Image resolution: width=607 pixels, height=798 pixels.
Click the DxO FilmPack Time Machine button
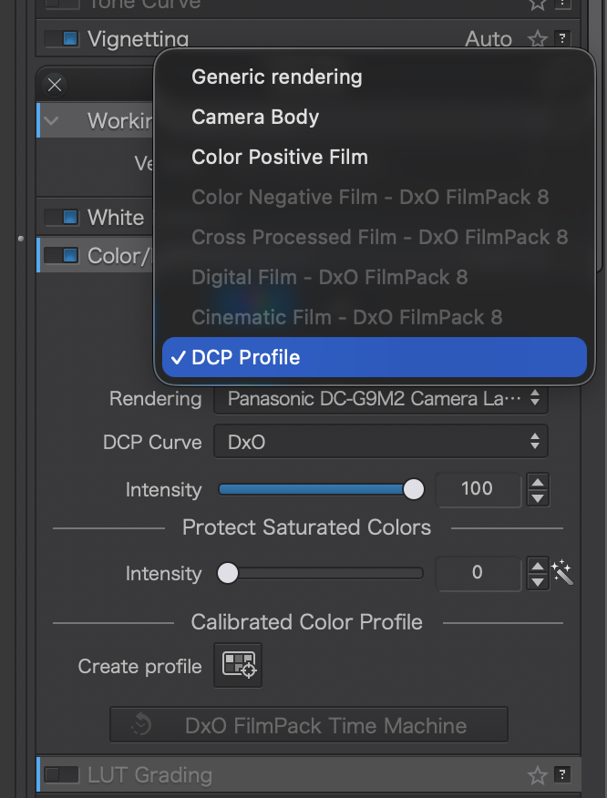tap(308, 725)
